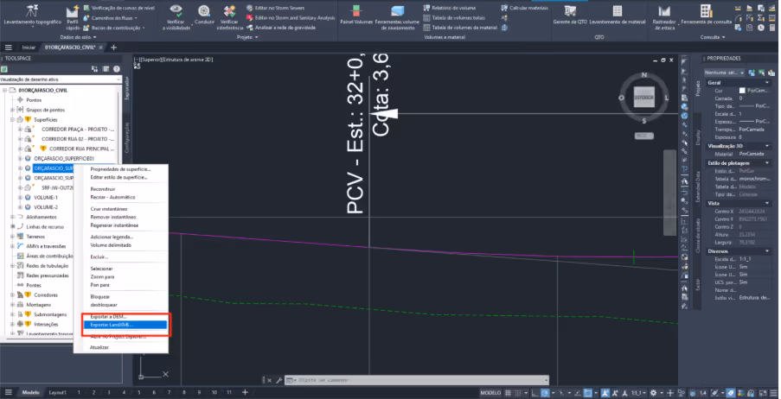Toggle MODELO space status button
The image size is (781, 399).
click(x=490, y=393)
